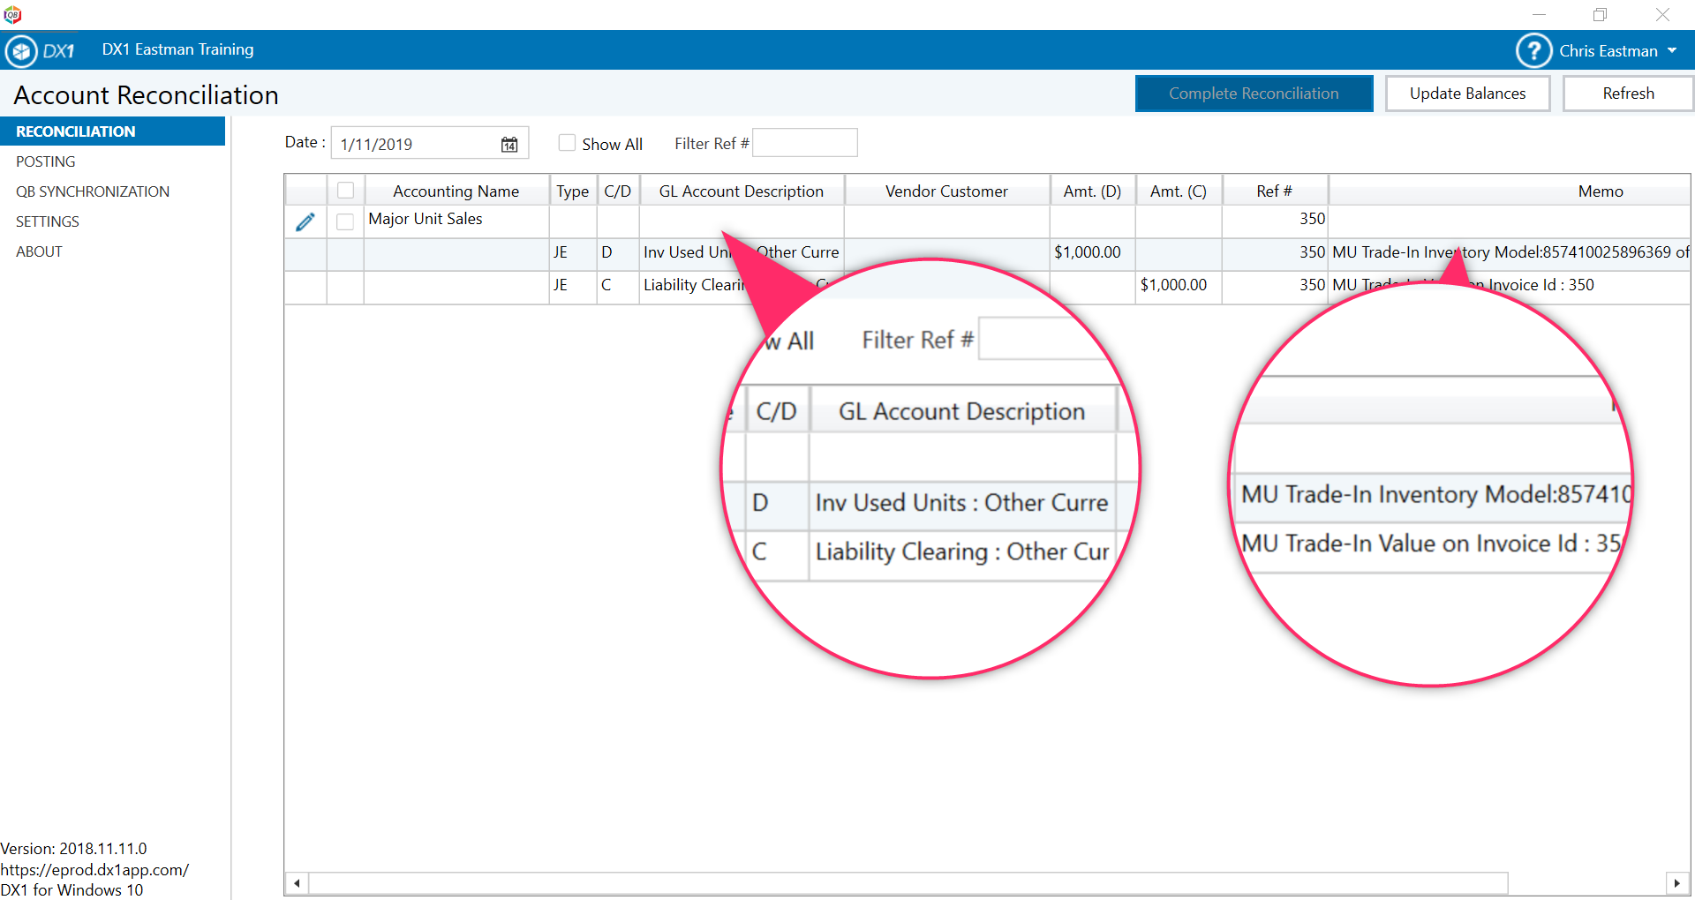The width and height of the screenshot is (1695, 900).
Task: Click the Complete Reconciliation button
Action: 1254,94
